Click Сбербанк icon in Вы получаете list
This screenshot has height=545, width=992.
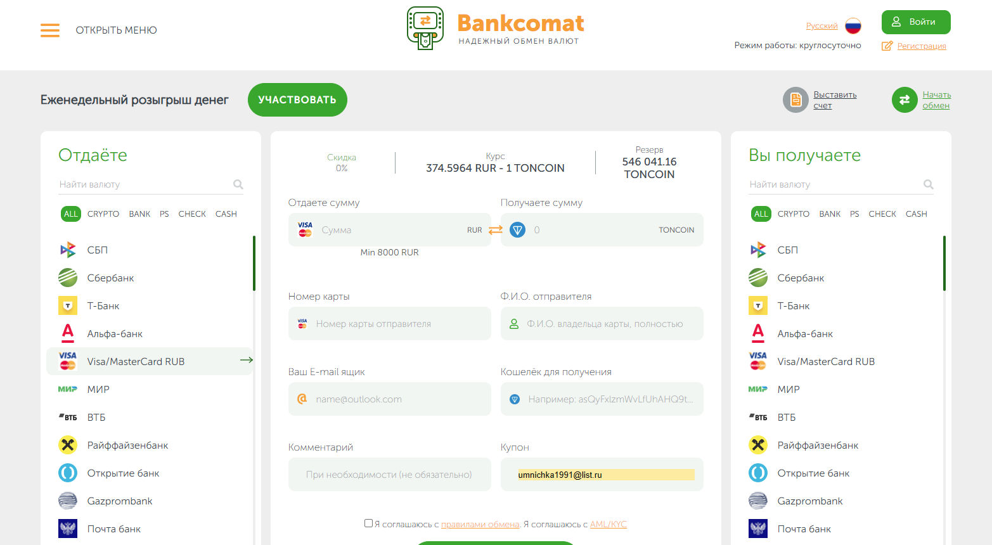[758, 278]
